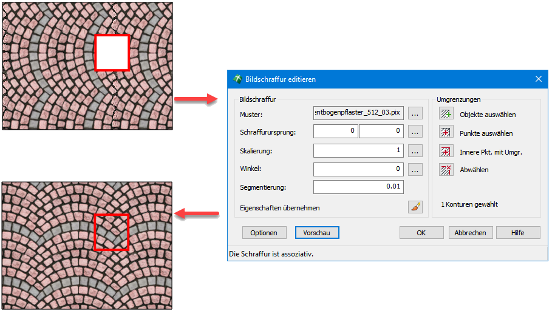Click the ellipsis button for Winkel

click(415, 169)
